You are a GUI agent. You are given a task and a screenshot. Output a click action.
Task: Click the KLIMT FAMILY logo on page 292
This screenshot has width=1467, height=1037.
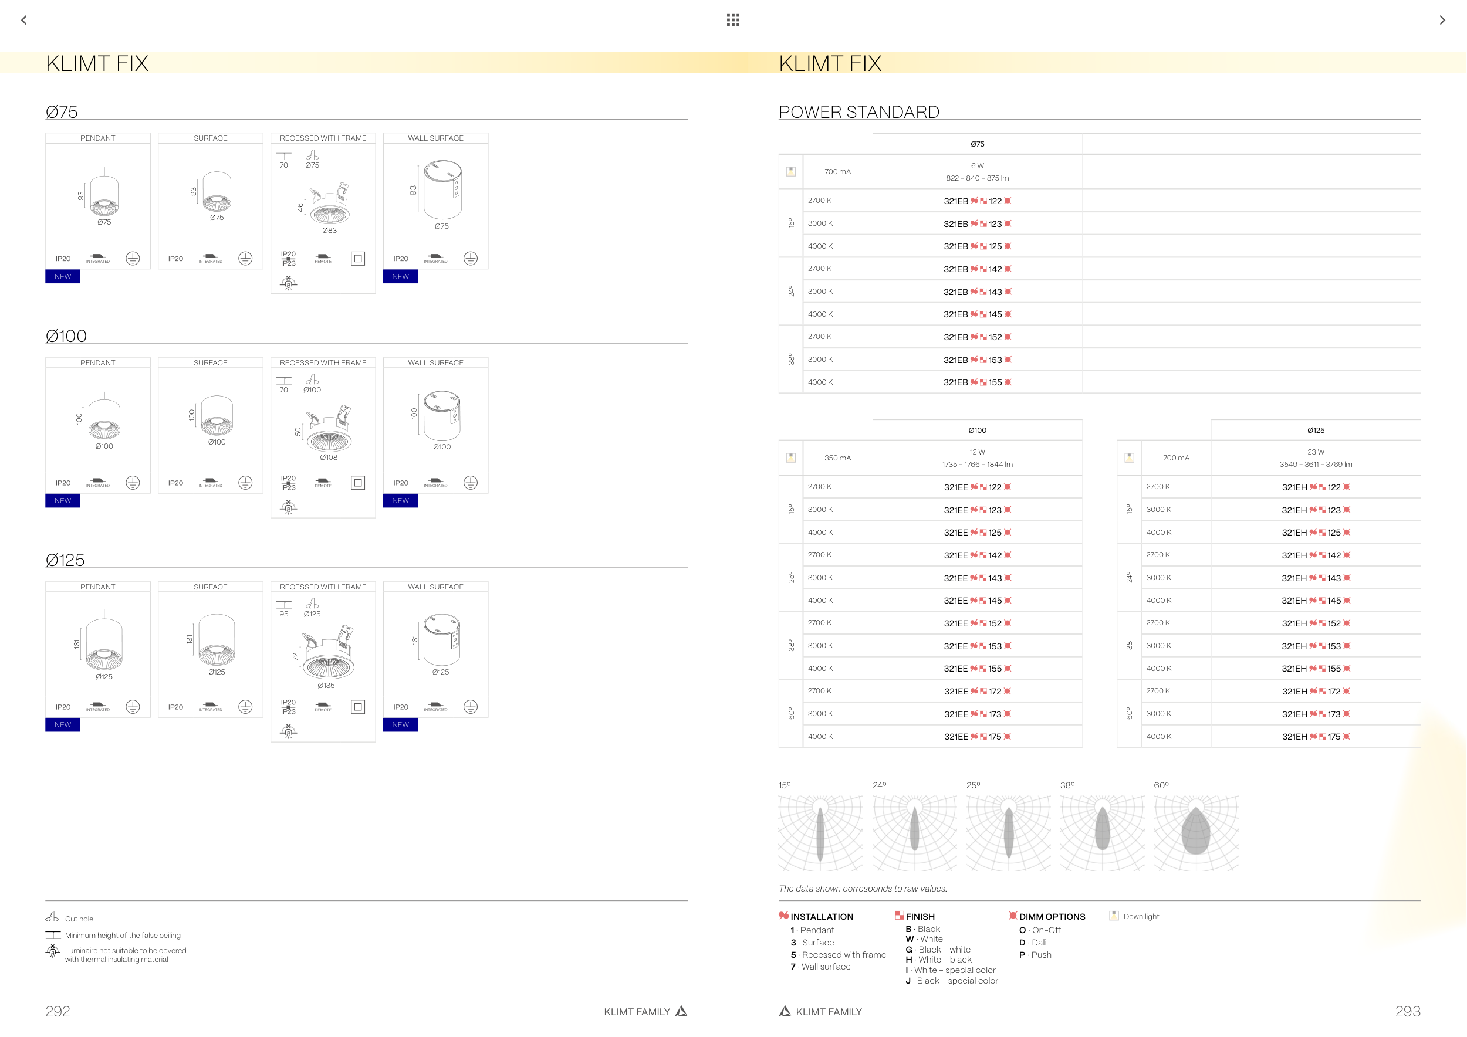[681, 1011]
